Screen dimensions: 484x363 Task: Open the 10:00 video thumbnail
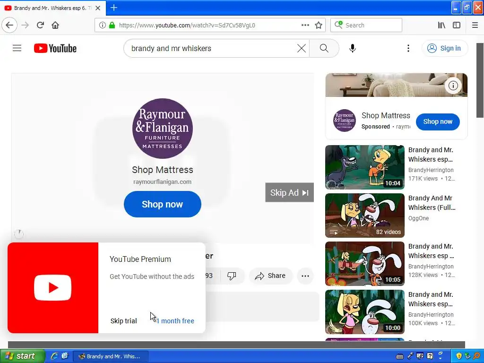click(x=365, y=312)
